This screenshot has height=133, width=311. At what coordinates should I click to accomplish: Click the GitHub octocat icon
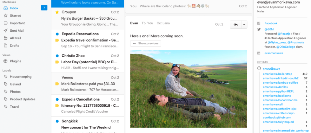259,69
